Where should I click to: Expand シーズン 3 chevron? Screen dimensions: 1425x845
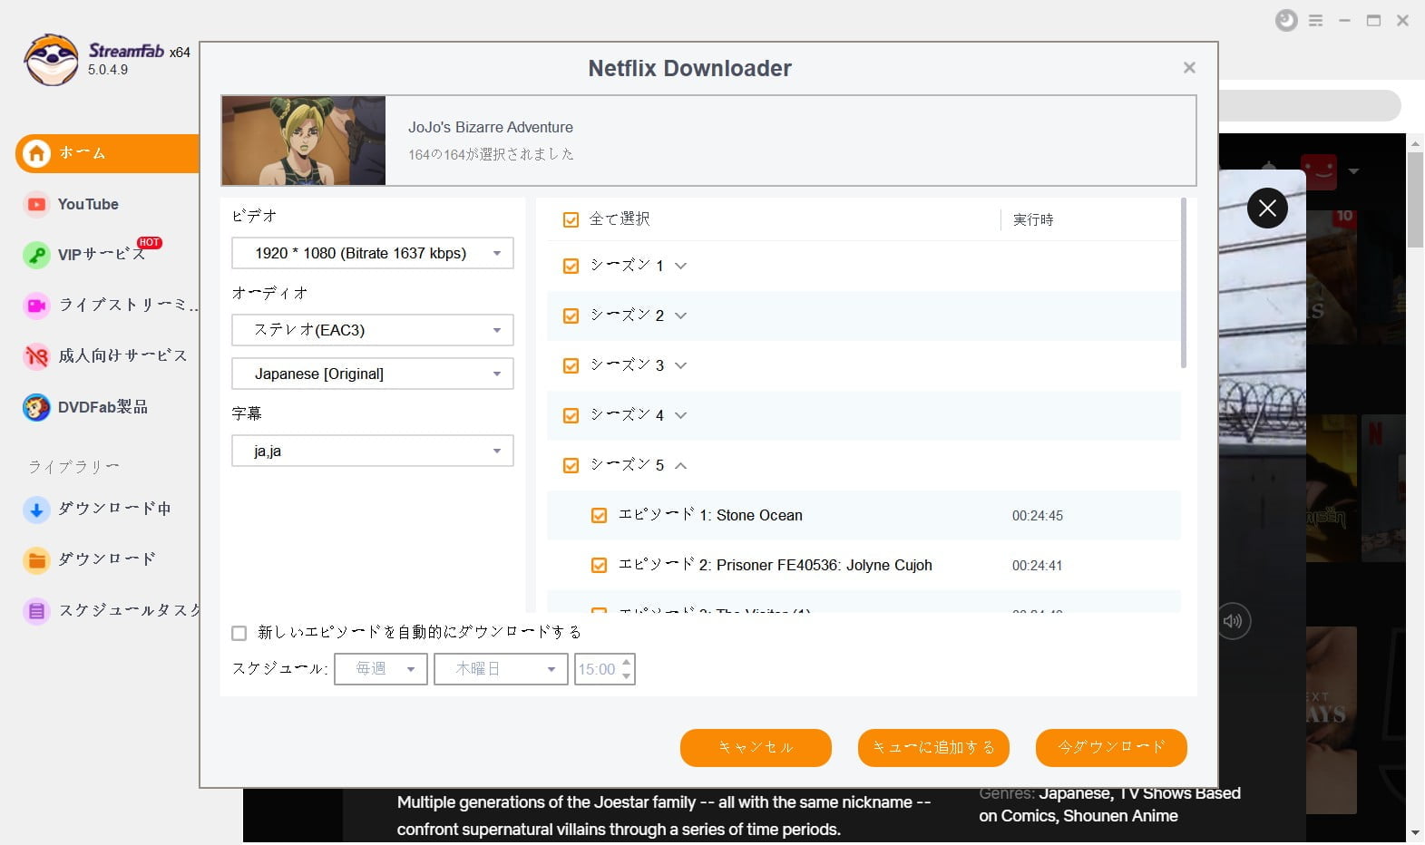pyautogui.click(x=681, y=365)
